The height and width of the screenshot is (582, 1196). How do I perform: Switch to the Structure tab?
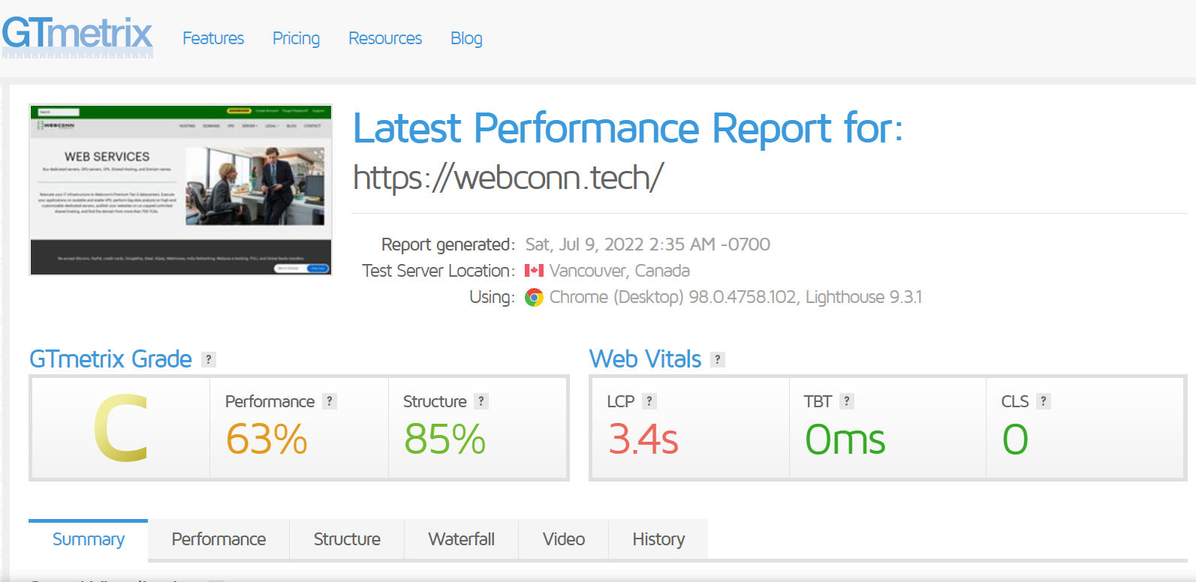click(x=347, y=539)
